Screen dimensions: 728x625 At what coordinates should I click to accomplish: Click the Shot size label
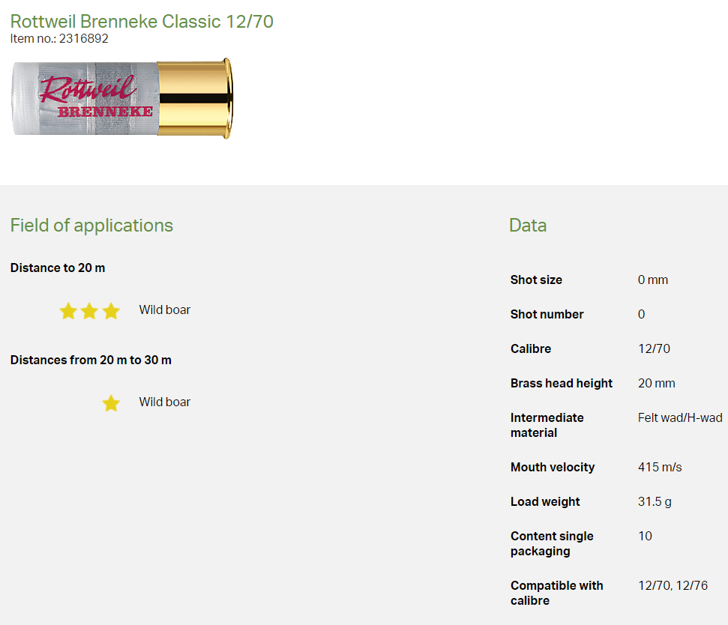536,280
